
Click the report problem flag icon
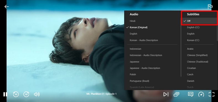coord(210,7)
